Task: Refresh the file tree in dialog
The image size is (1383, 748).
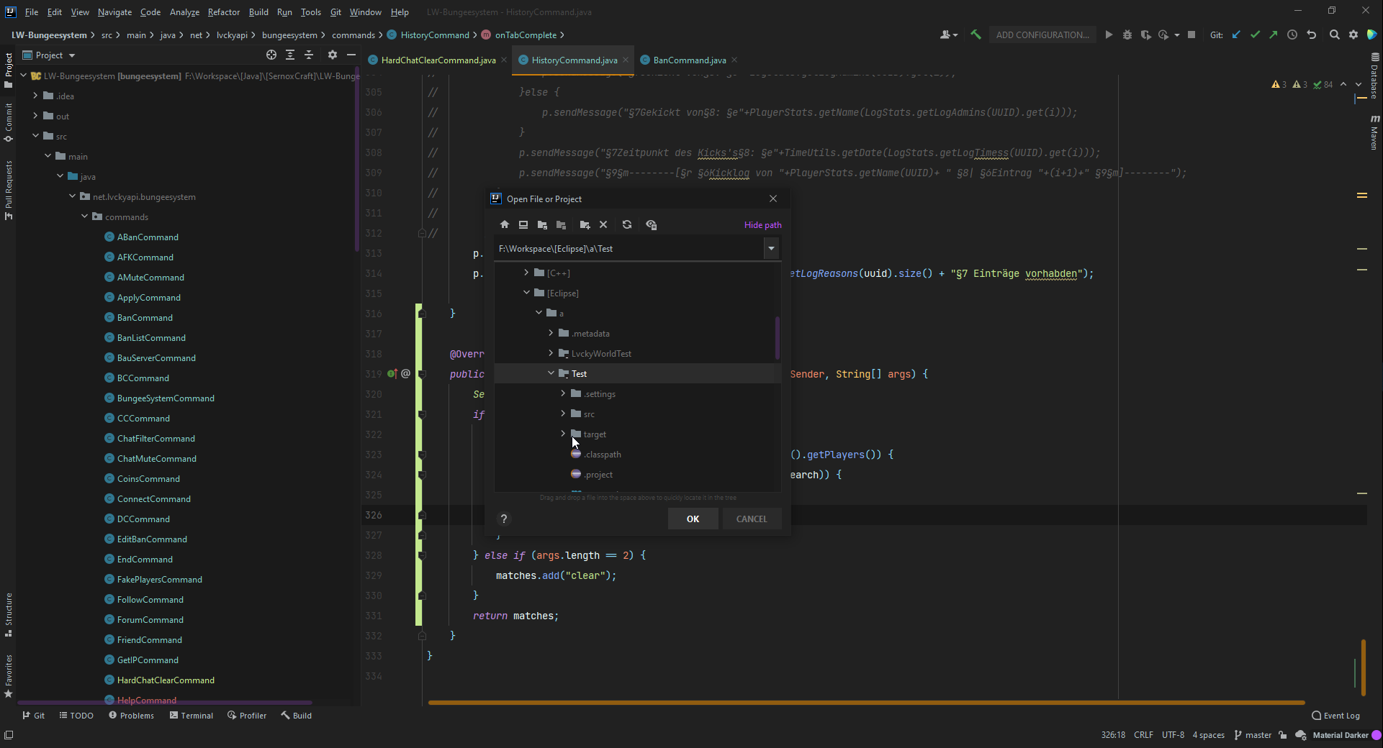Action: click(627, 225)
